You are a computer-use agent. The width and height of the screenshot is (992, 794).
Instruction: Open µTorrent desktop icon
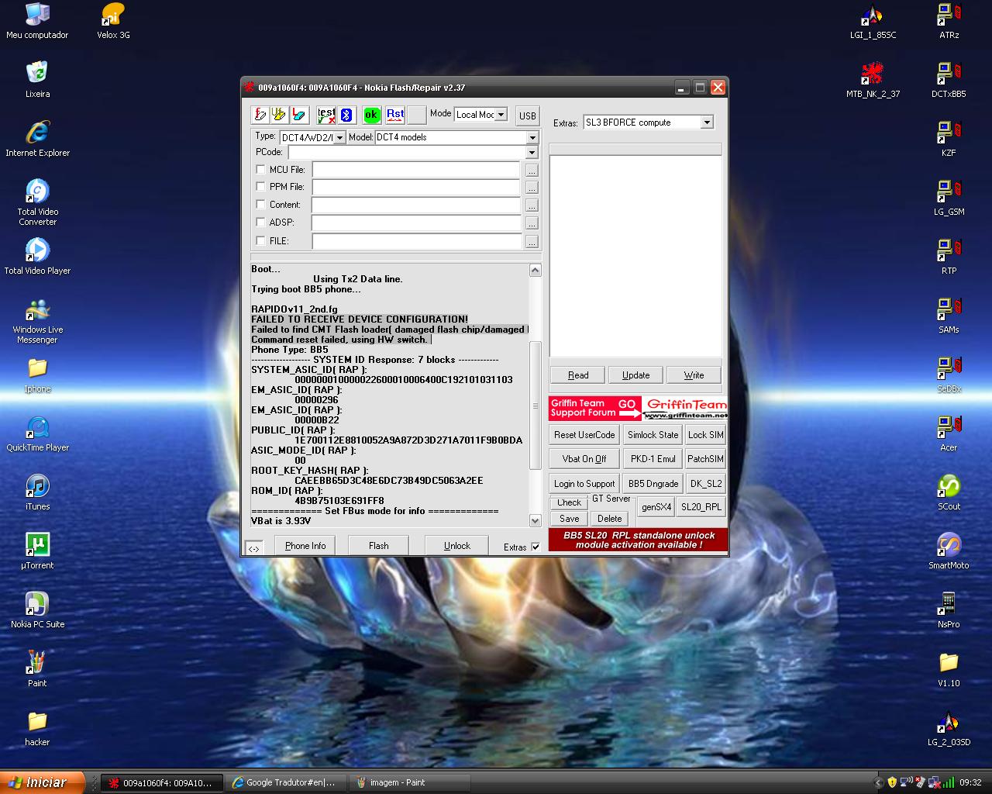pos(37,551)
